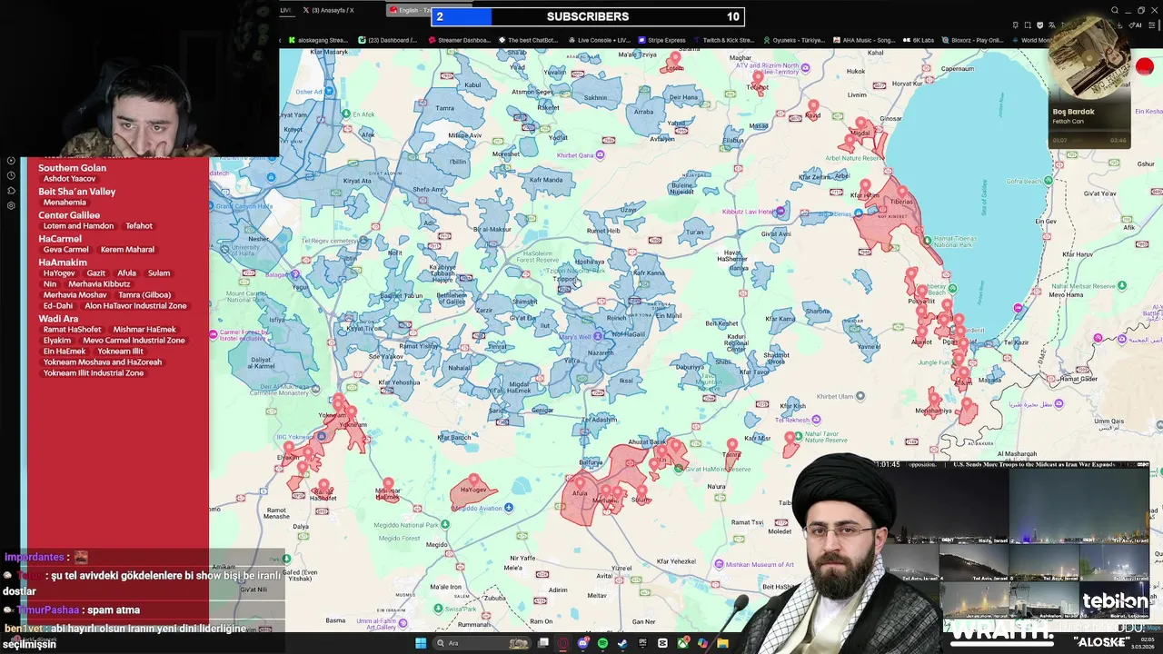1163x654 pixels.
Task: Open Spotify from the taskbar
Action: (x=602, y=643)
